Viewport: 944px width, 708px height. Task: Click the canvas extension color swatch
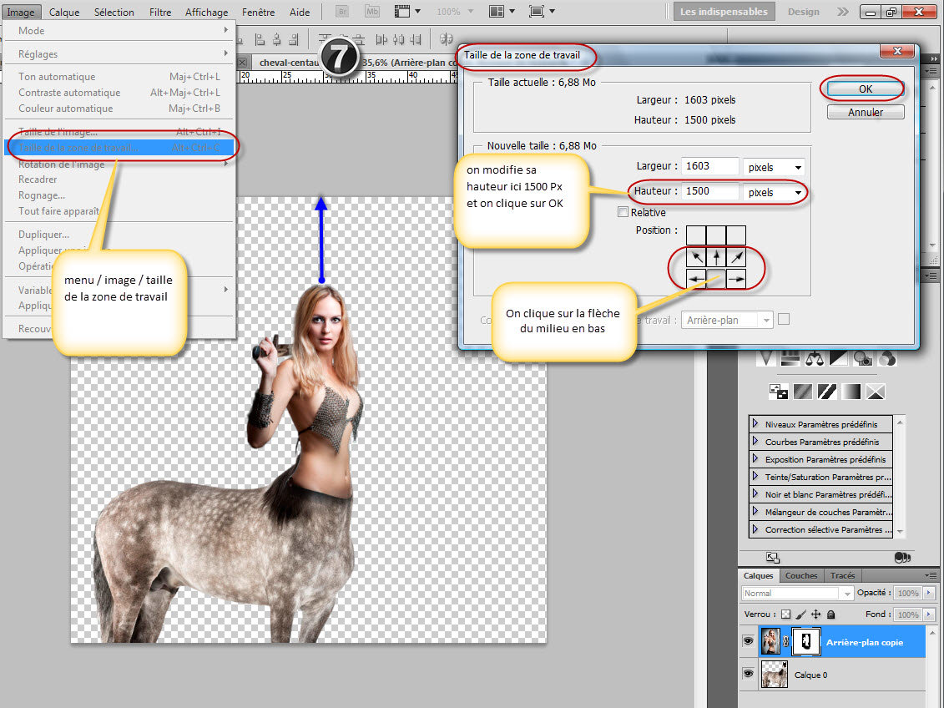point(783,320)
